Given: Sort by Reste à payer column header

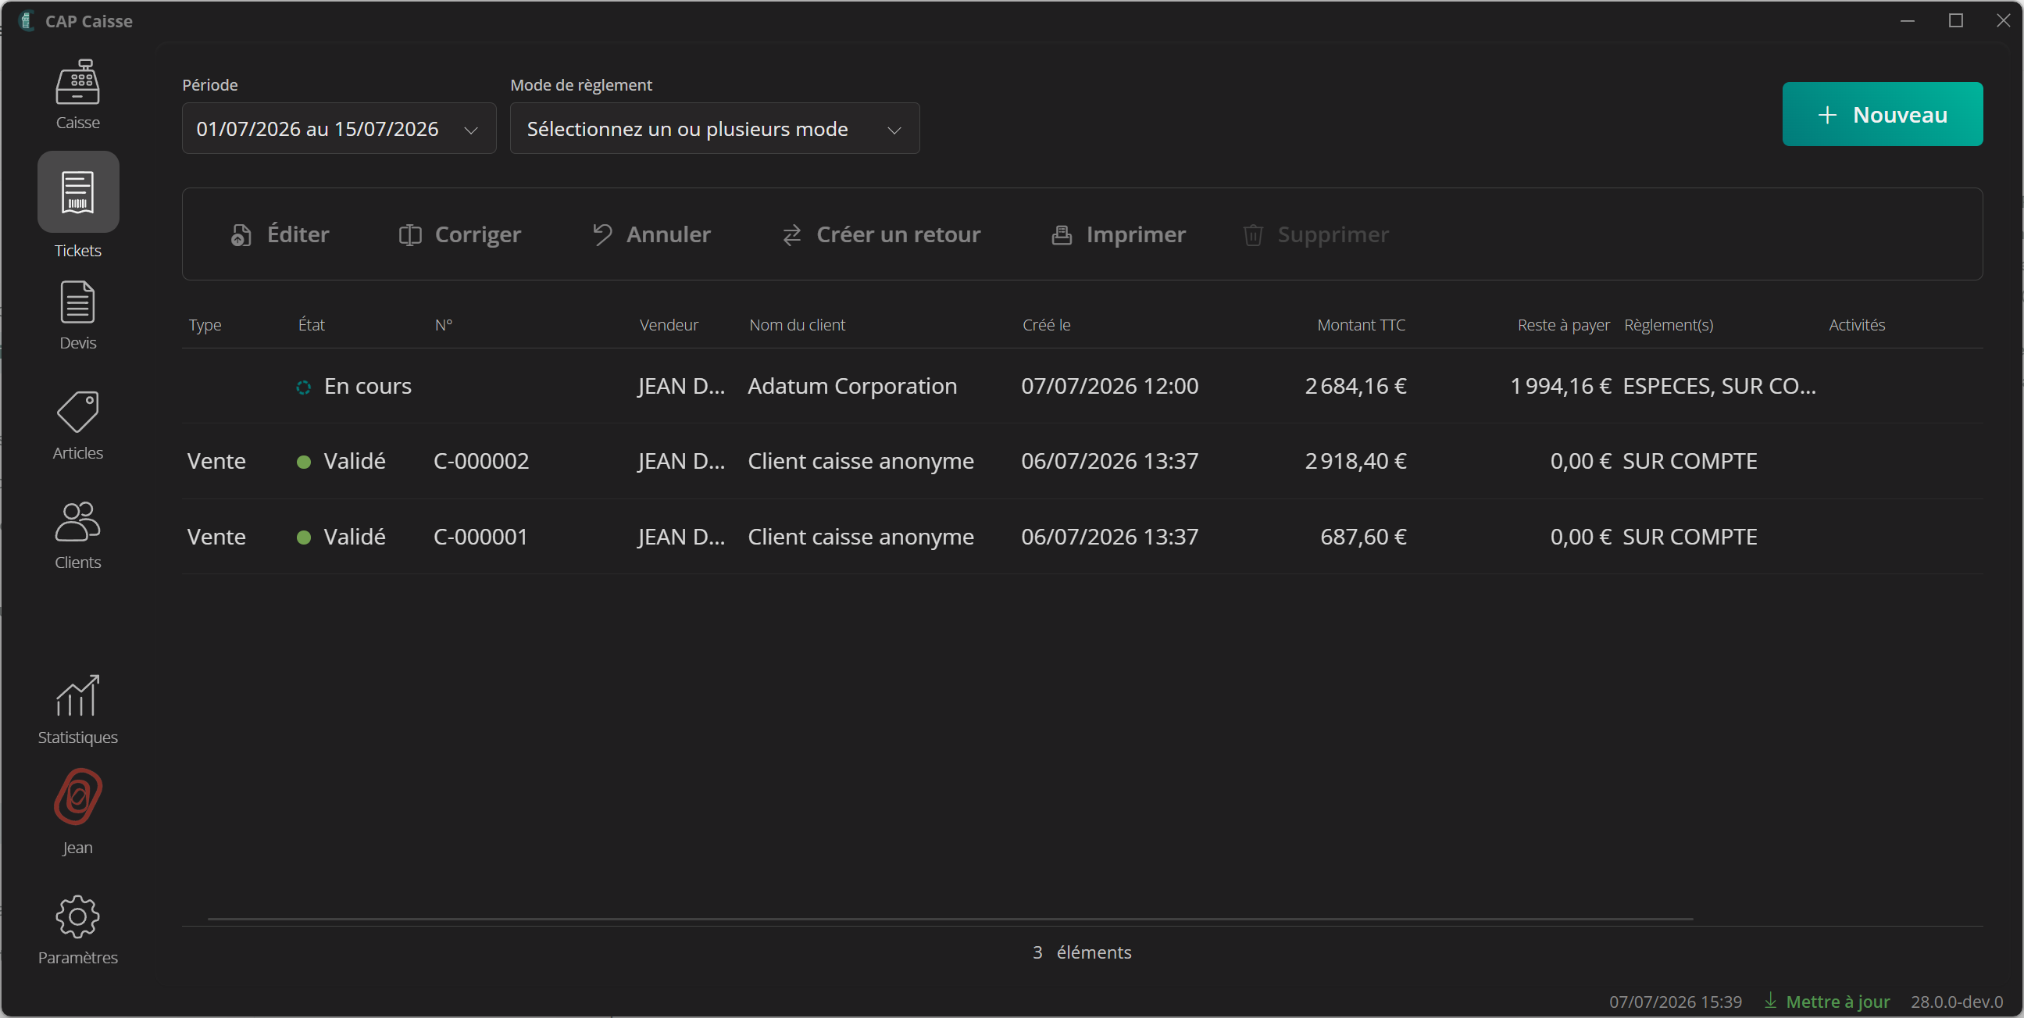Looking at the screenshot, I should 1564,325.
